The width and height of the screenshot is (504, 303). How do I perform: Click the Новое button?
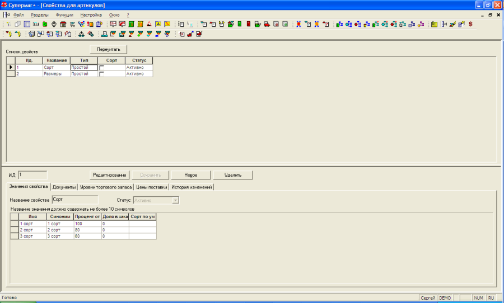(x=190, y=175)
